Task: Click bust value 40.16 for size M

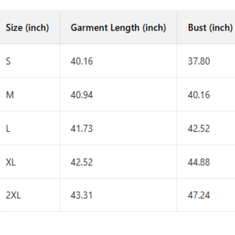Action: pyautogui.click(x=199, y=95)
